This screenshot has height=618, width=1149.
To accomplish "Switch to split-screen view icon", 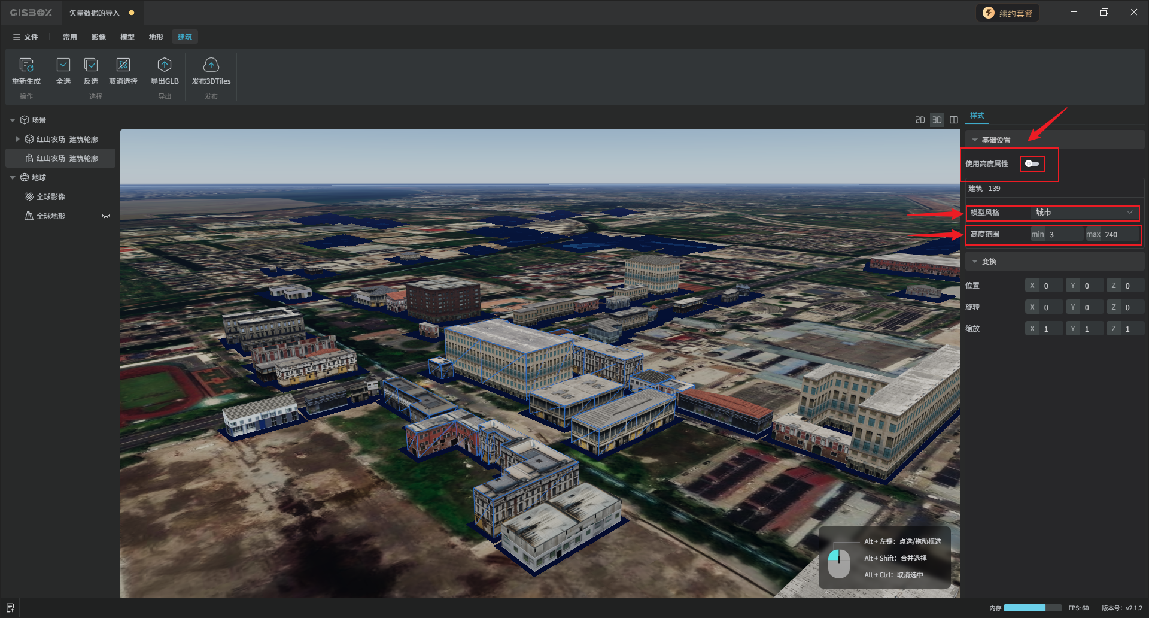I will click(x=954, y=120).
